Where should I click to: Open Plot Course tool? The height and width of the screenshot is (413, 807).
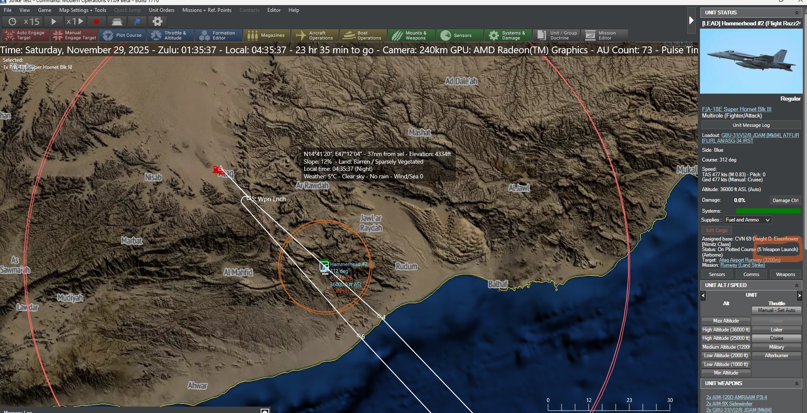pyautogui.click(x=122, y=36)
